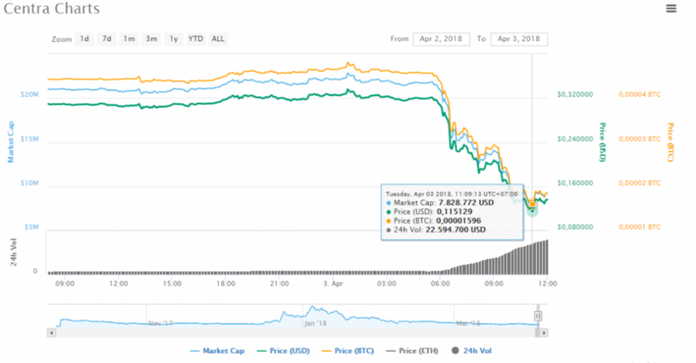
Task: Click the 15:00 time axis label
Action: click(x=172, y=284)
